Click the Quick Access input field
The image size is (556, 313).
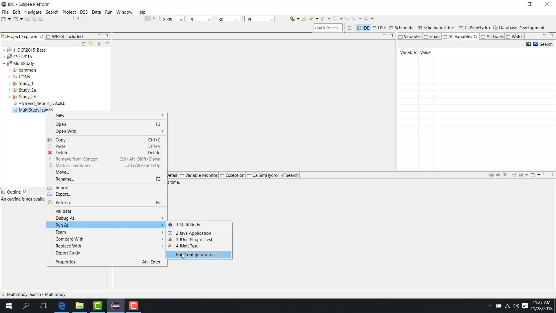(328, 28)
